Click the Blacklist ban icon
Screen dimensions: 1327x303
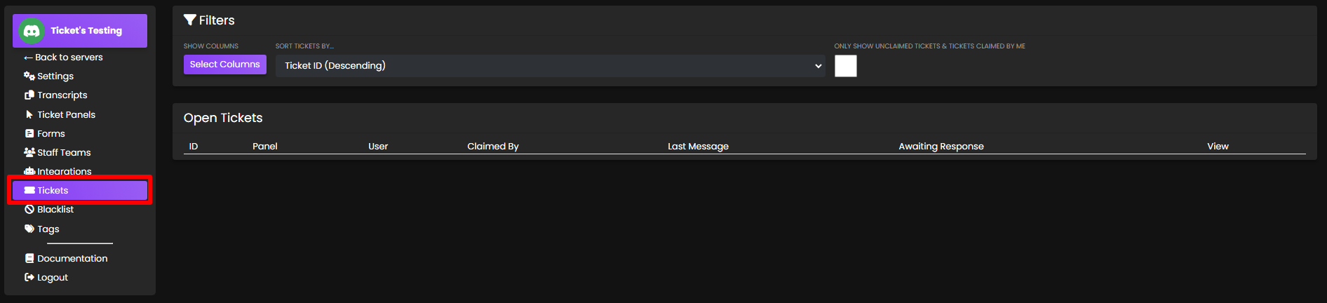pos(29,209)
